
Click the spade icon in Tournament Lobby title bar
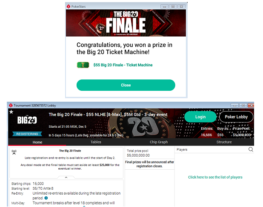tap(11, 105)
